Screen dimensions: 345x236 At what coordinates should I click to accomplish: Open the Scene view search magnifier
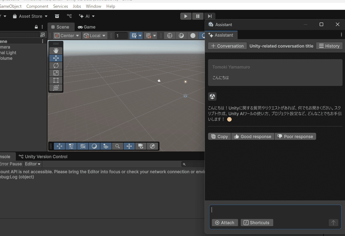pos(118,146)
